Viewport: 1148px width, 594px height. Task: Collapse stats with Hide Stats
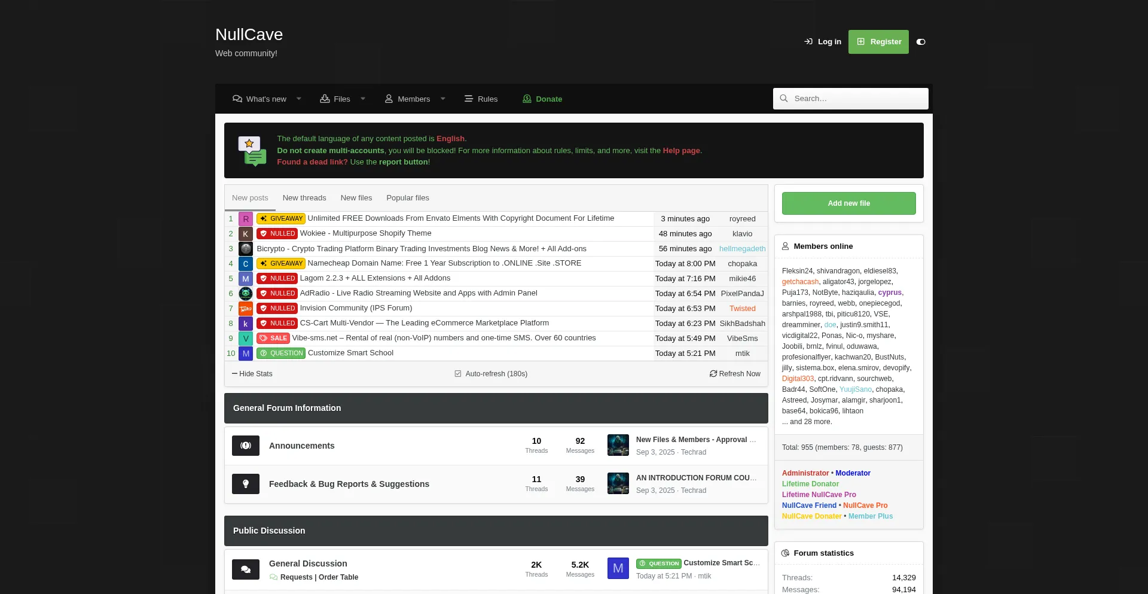tap(252, 374)
